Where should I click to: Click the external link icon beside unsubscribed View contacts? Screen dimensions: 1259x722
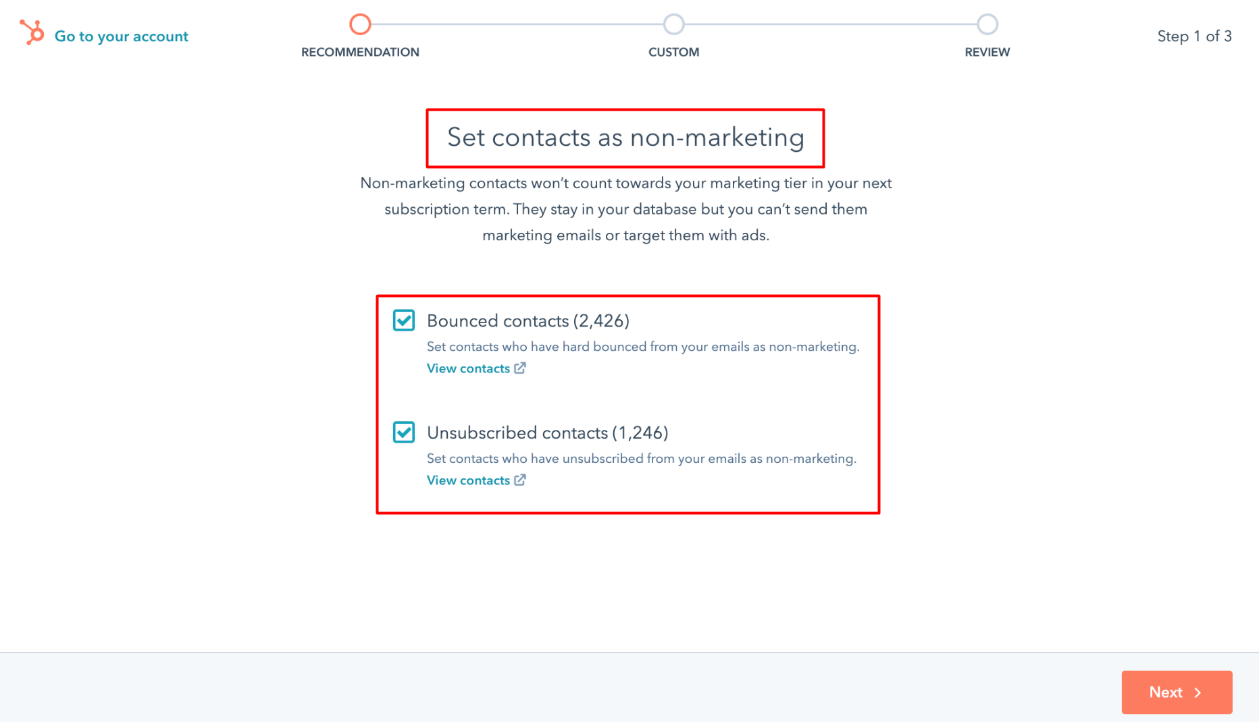(519, 480)
